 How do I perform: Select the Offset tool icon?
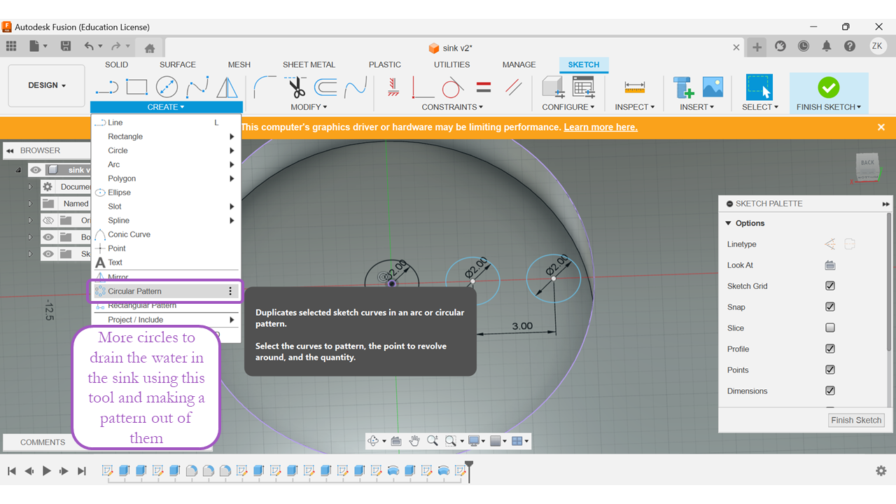click(325, 87)
